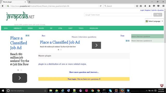Open the TOSCA menu item
The width and height of the screenshot is (166, 93).
point(81,28)
